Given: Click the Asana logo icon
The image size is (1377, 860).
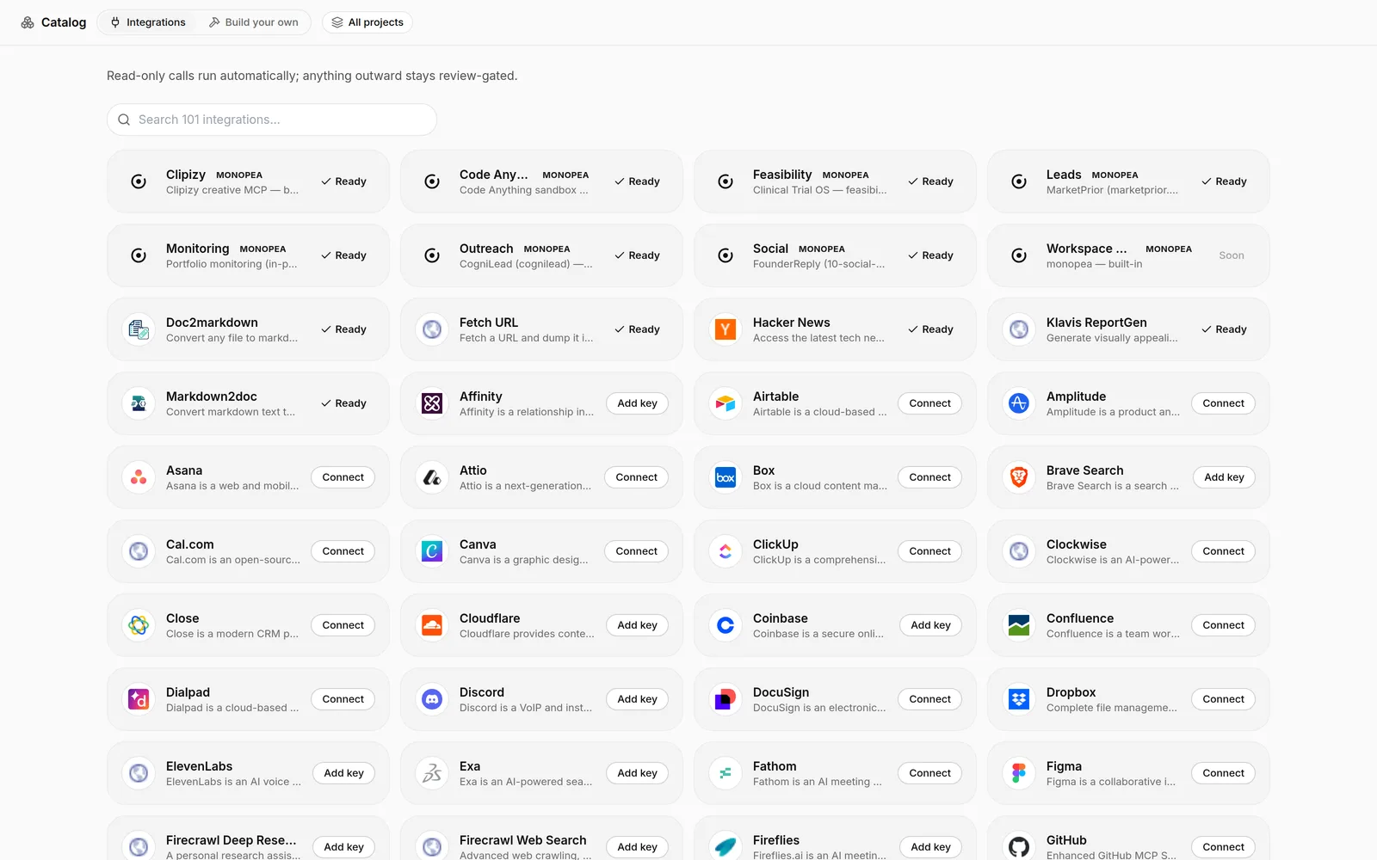Looking at the screenshot, I should coord(139,477).
